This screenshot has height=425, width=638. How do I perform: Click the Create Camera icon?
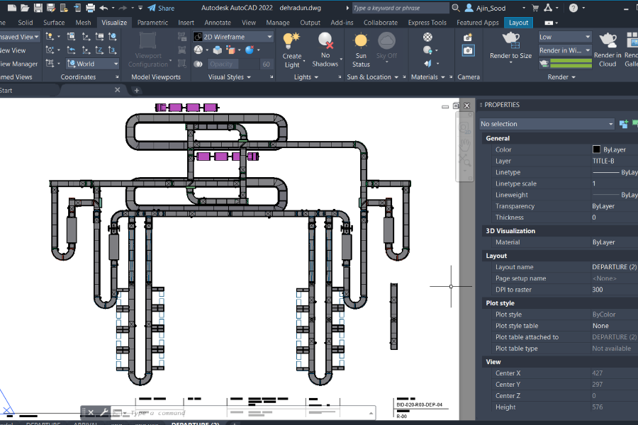click(x=468, y=38)
